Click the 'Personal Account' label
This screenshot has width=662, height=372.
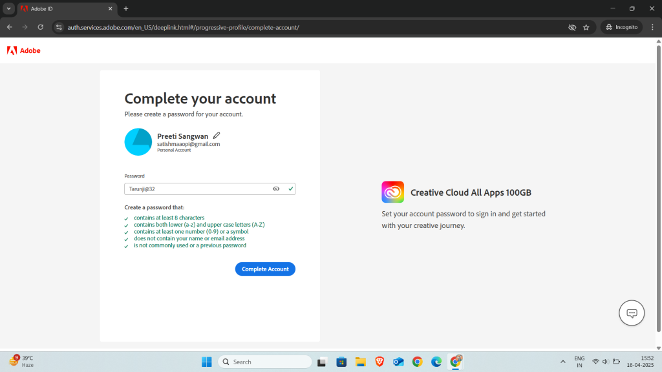coord(174,150)
